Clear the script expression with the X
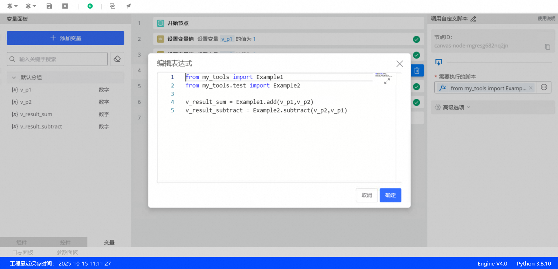 coord(531,88)
